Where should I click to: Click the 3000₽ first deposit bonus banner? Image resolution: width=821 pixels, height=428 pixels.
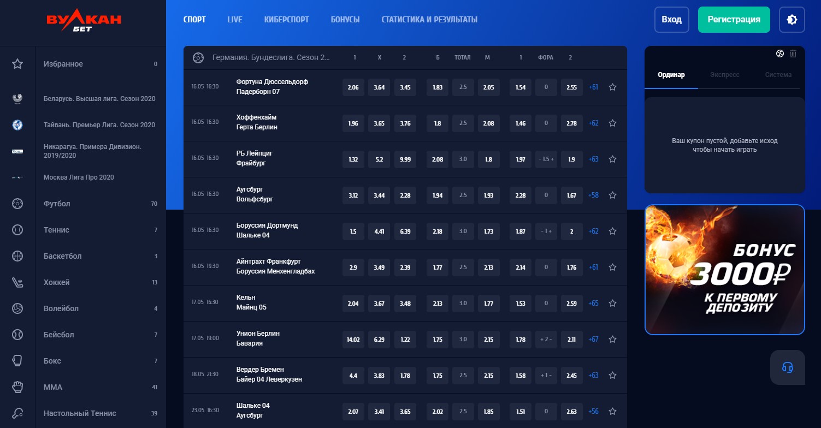tap(724, 270)
